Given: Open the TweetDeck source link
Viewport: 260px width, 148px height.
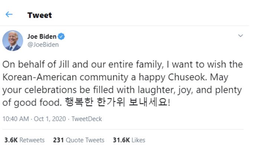Looking at the screenshot, I should point(87,119).
